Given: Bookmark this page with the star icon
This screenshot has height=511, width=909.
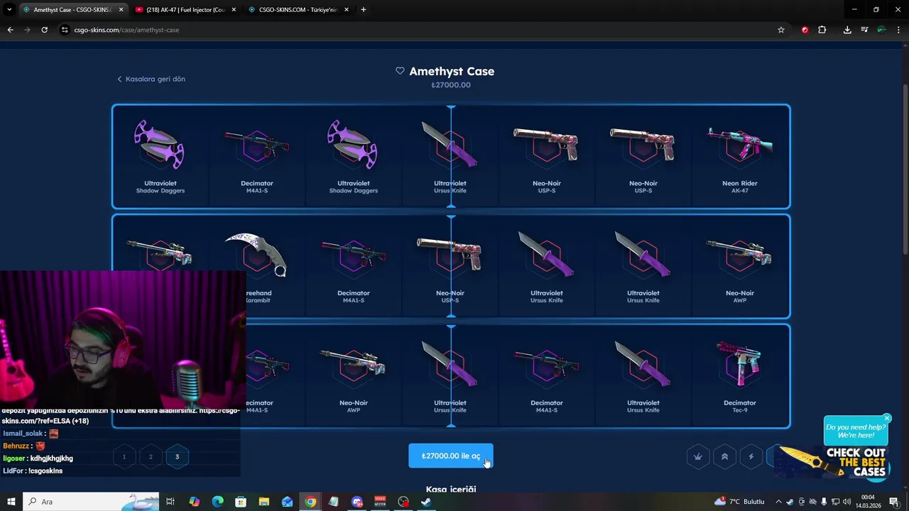Looking at the screenshot, I should pos(781,30).
